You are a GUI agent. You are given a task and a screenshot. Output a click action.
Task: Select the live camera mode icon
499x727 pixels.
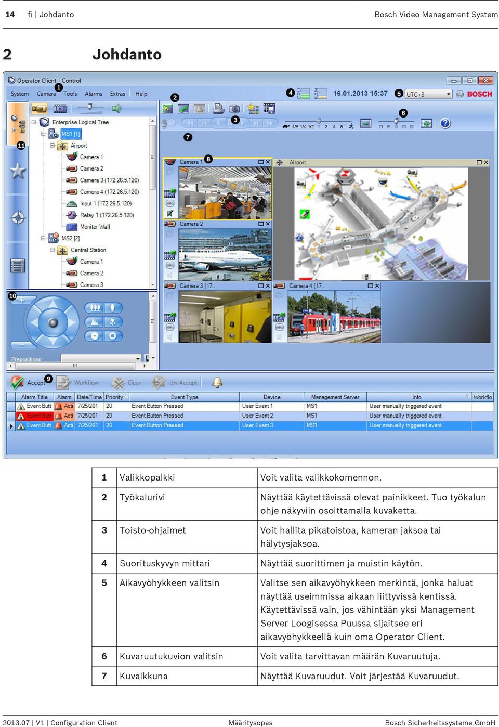40,108
